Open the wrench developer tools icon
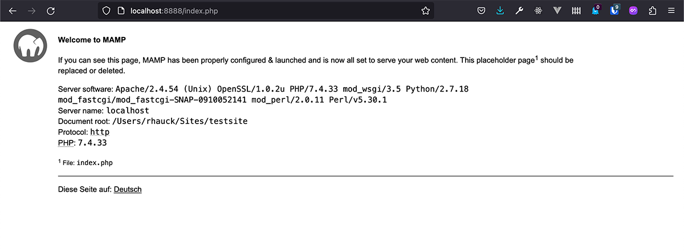The image size is (684, 252). pos(519,10)
